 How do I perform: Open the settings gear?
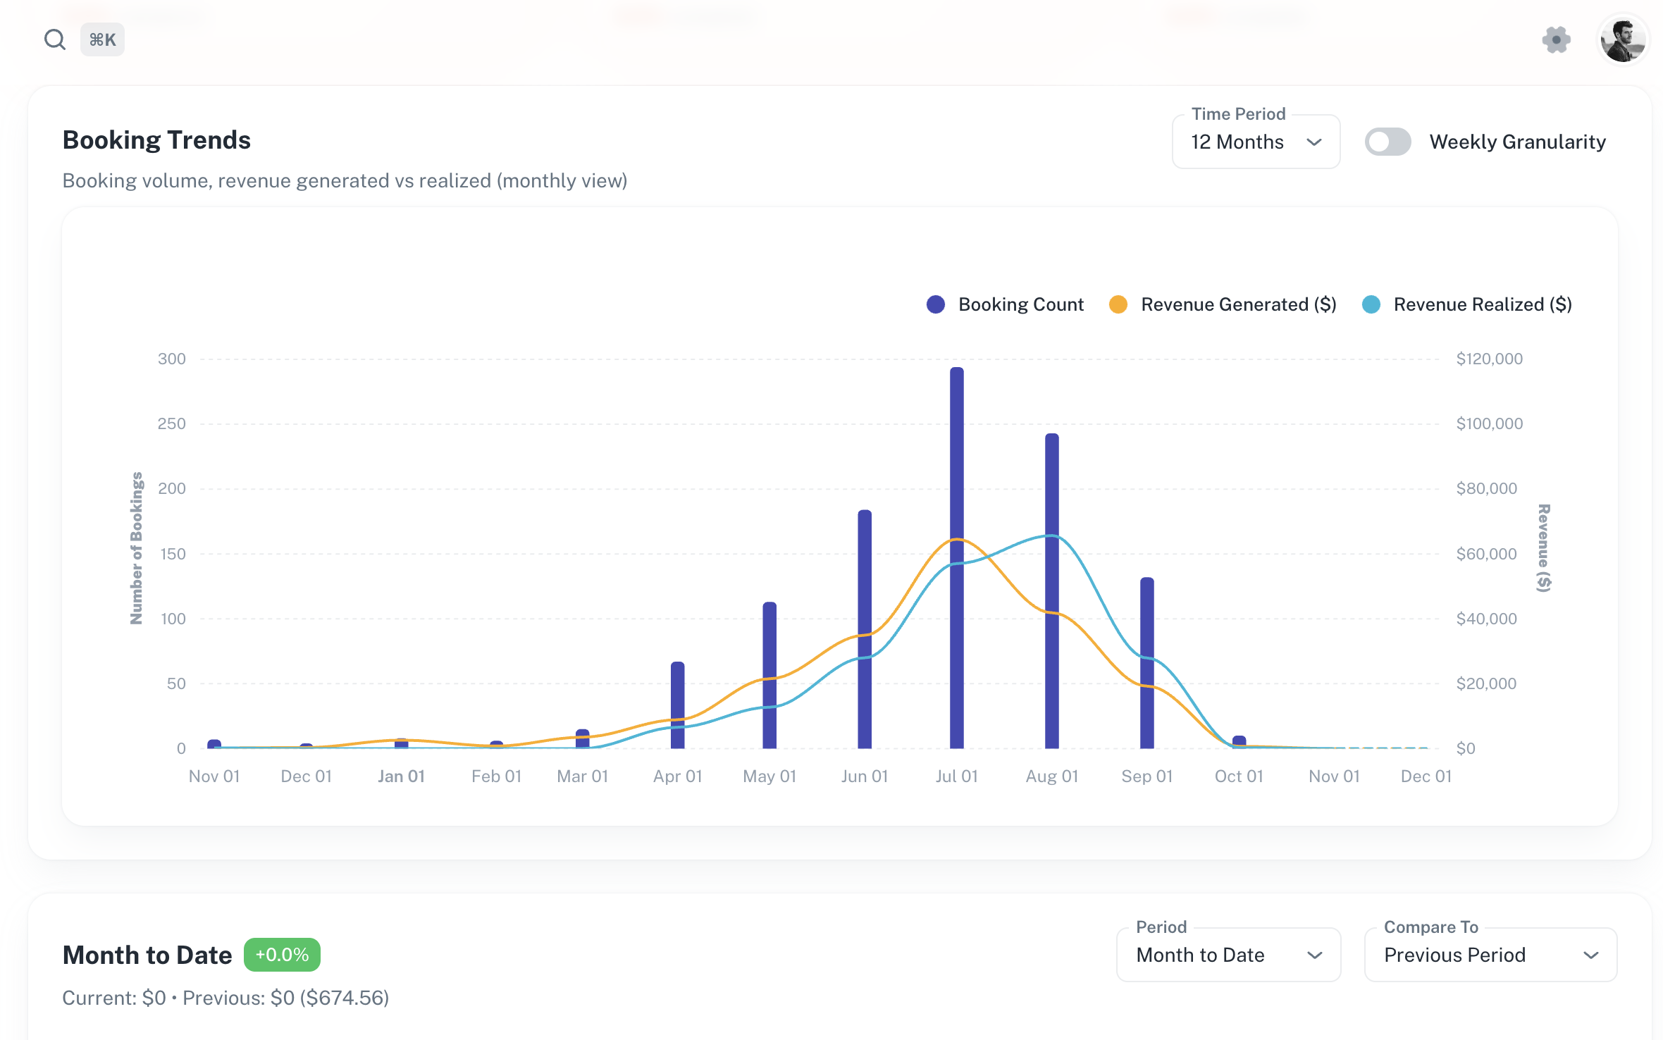tap(1557, 39)
